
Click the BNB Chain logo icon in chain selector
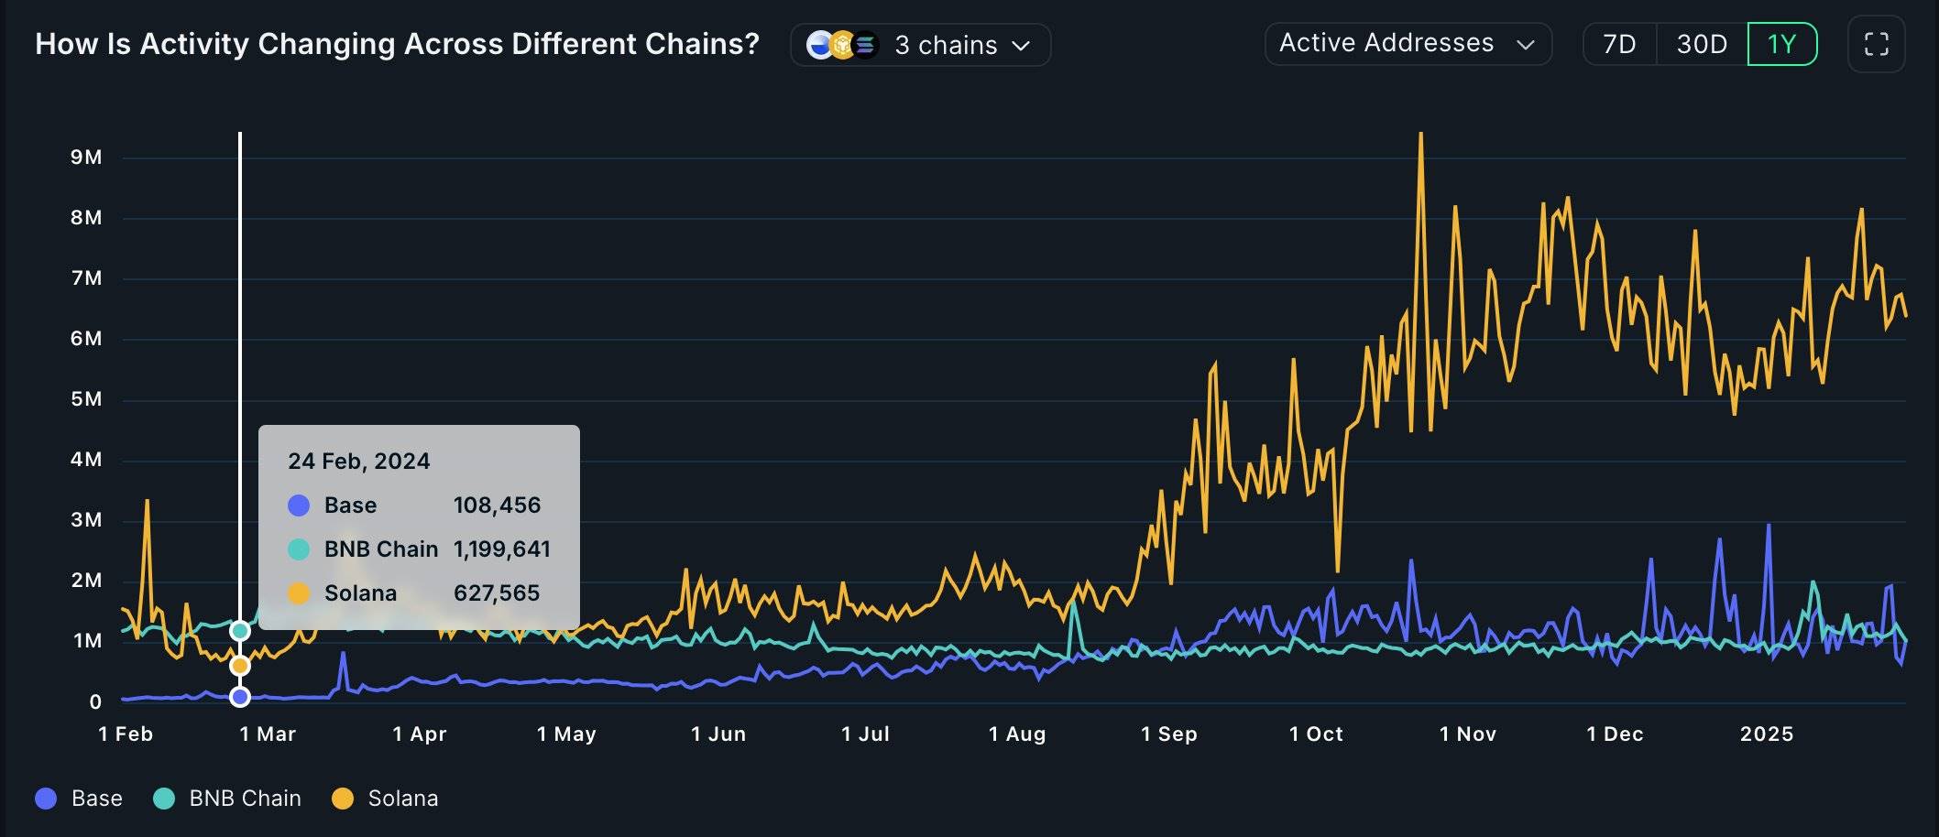(842, 44)
